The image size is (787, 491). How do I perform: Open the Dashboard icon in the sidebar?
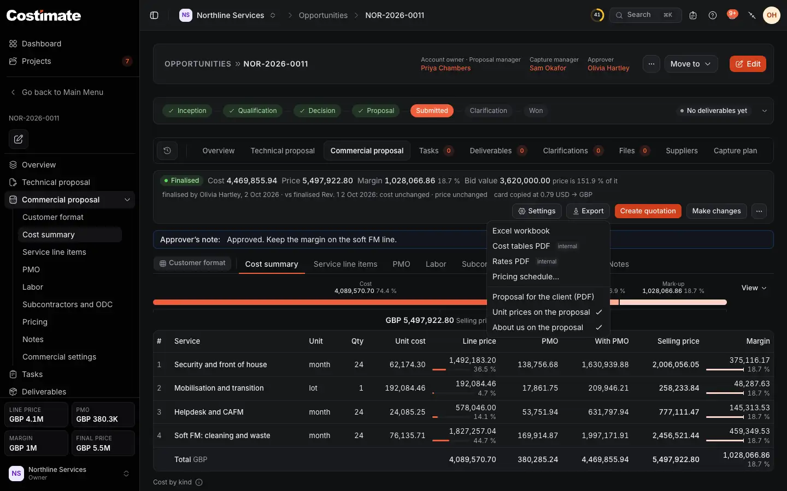(13, 44)
